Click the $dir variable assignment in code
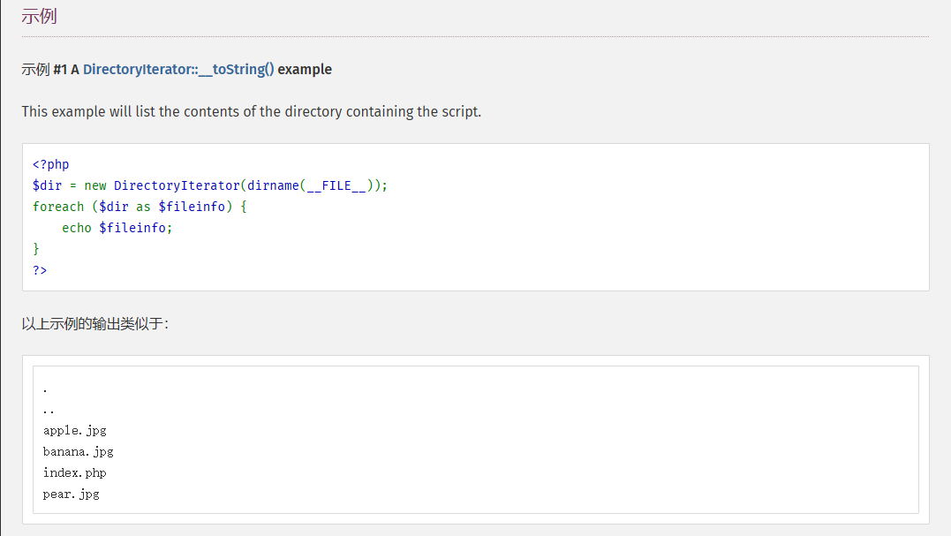 click(47, 185)
